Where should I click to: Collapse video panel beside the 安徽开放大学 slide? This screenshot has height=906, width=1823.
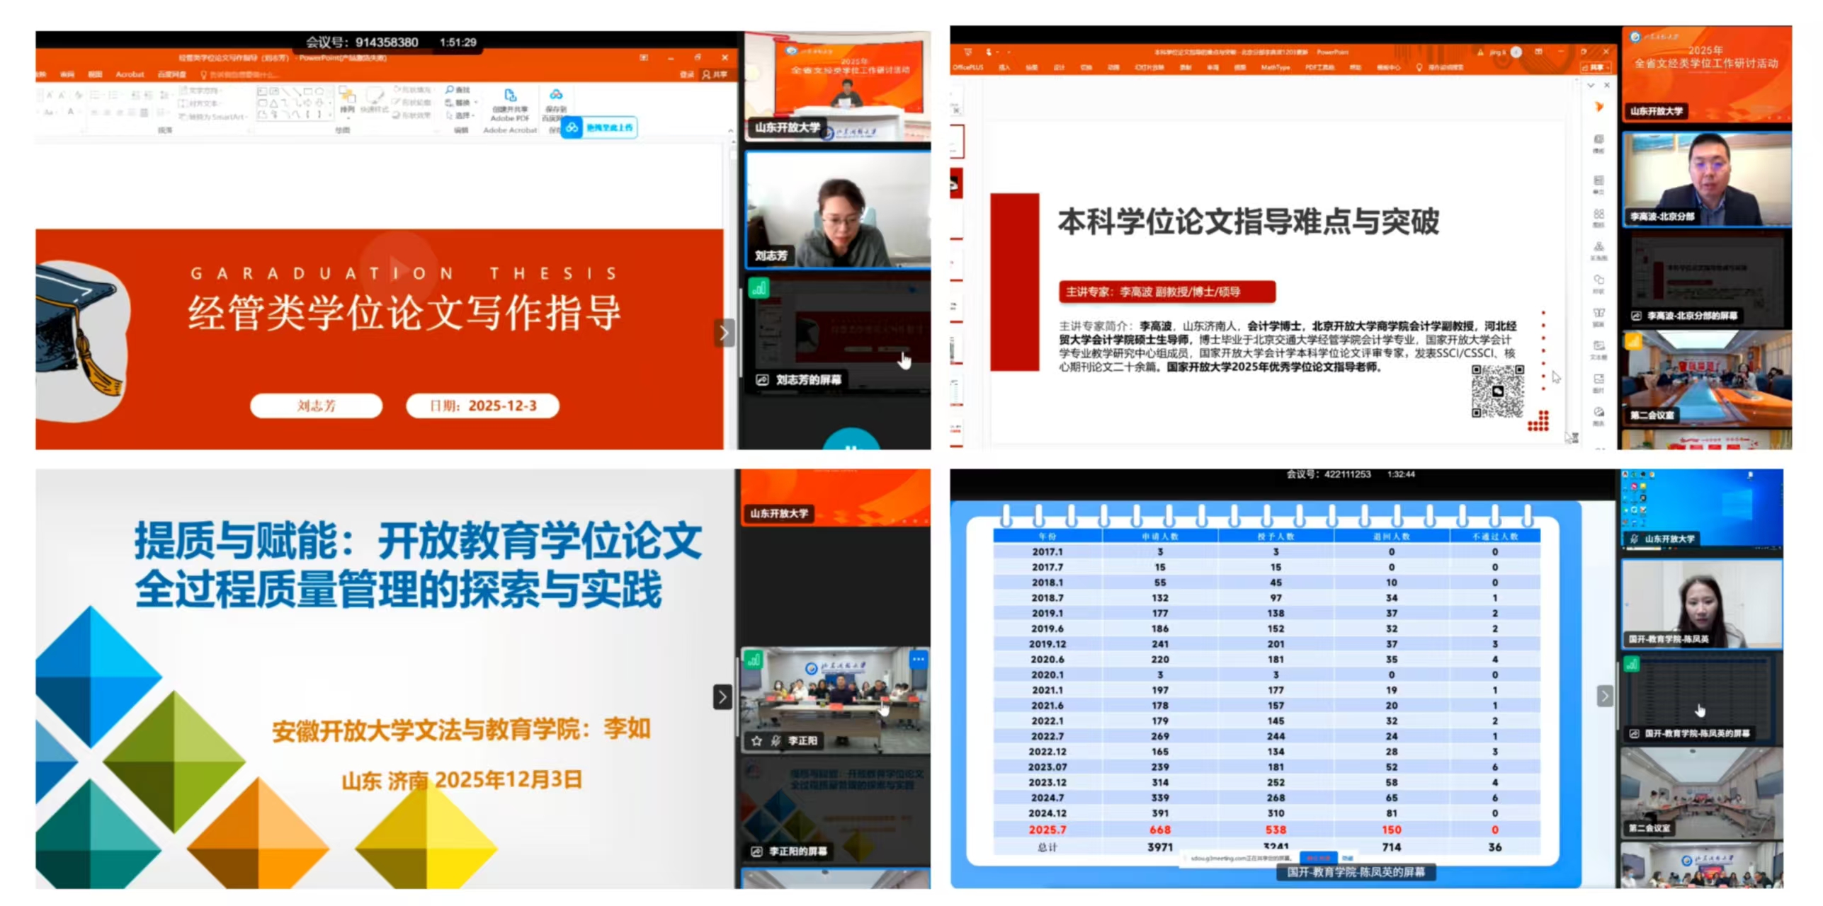coord(722,697)
